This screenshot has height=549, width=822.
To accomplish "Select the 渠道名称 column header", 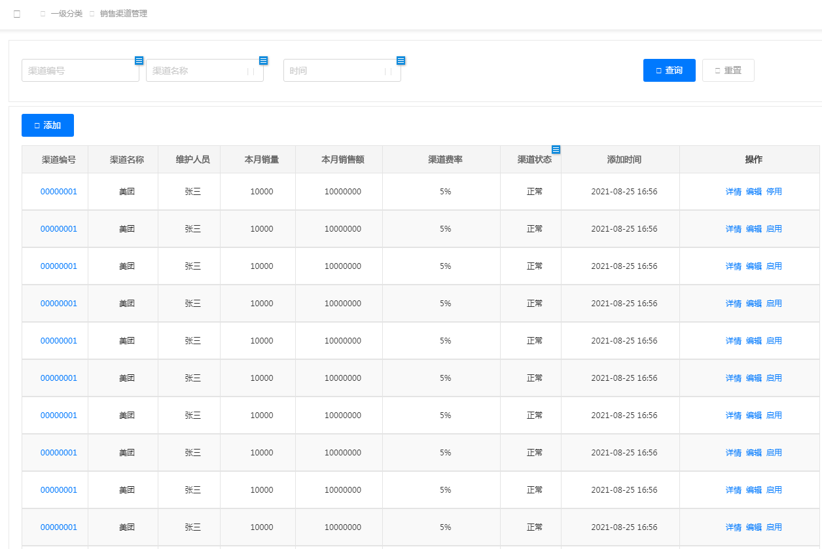I will click(123, 160).
